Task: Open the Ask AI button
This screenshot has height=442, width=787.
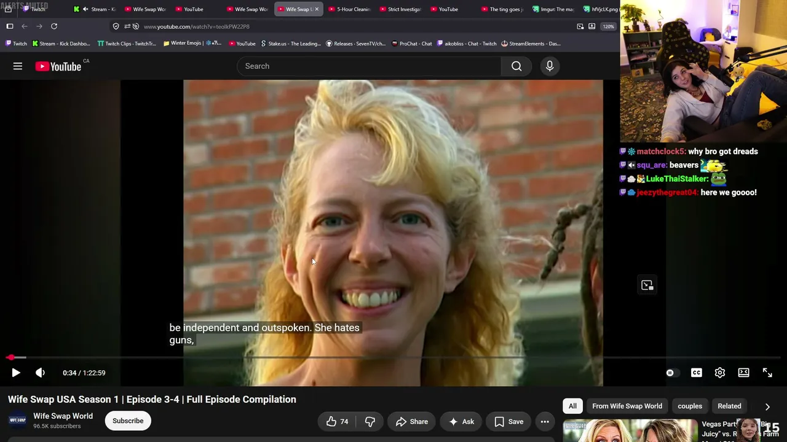Action: tap(461, 421)
